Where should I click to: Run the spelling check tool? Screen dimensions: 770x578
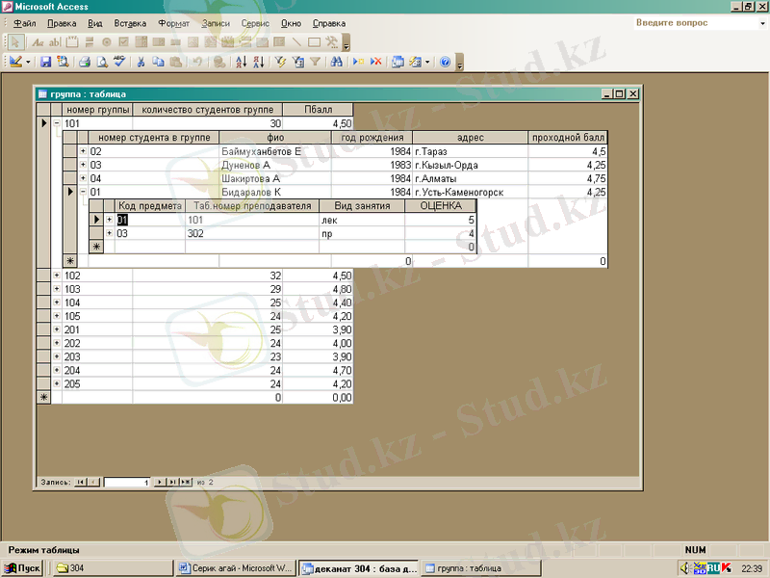pos(118,62)
